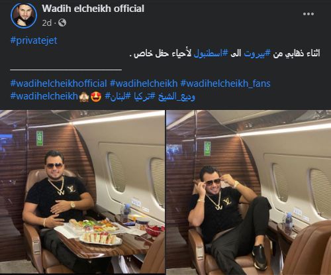The width and height of the screenshot is (331, 275).
Task: Open right photo of man adjusting sunglasses
Action: click(248, 192)
